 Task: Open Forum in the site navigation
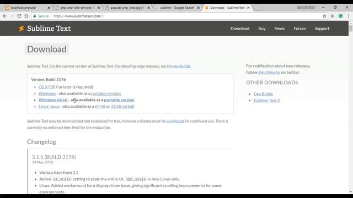[x=299, y=29]
